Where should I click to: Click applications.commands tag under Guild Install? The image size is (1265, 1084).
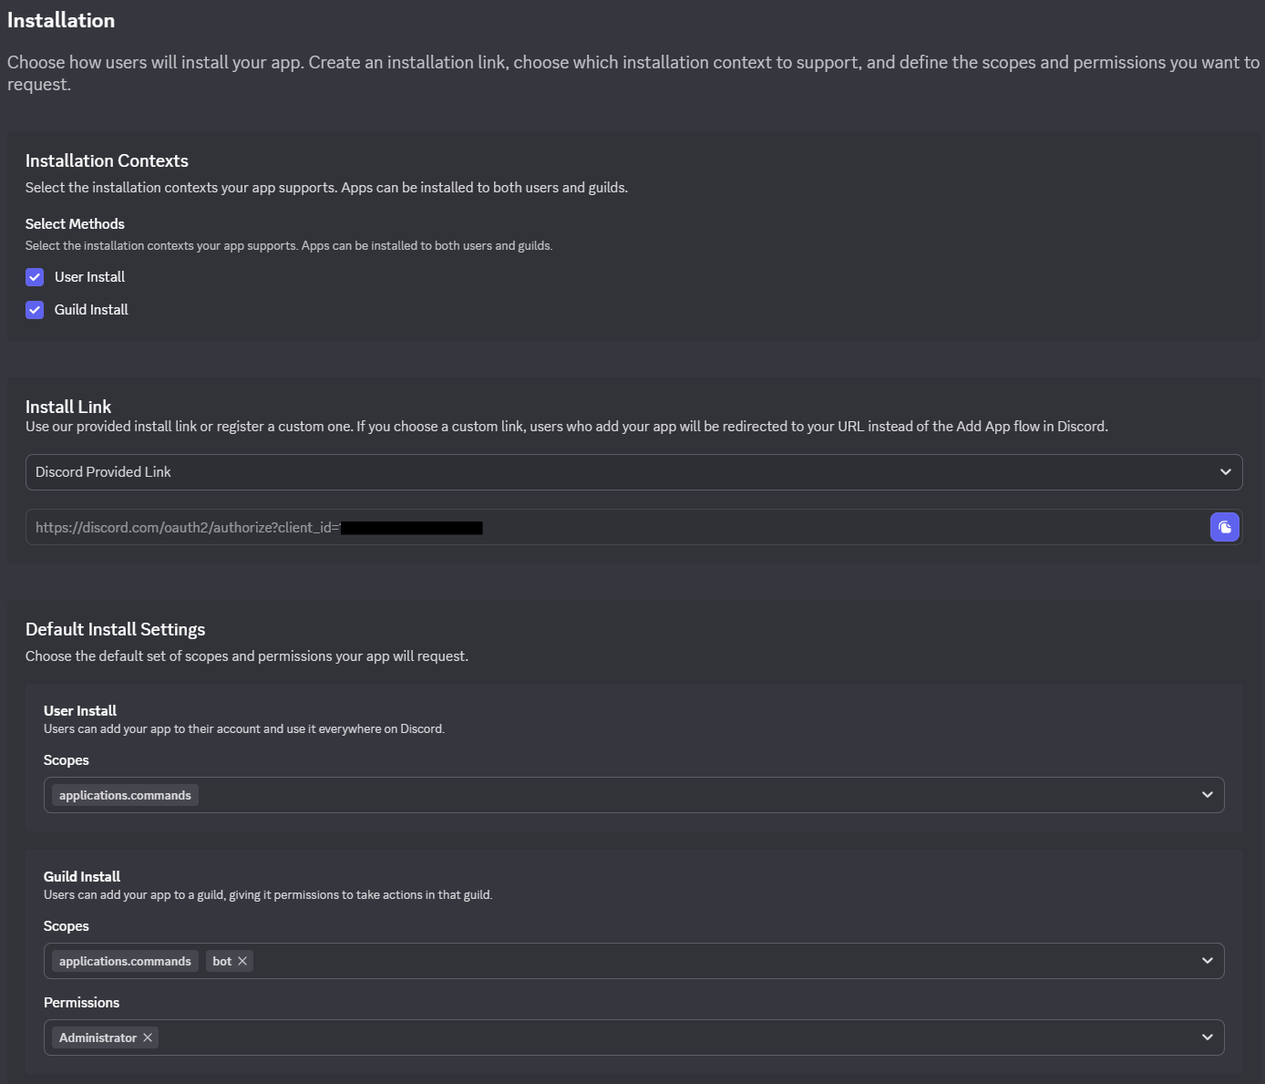click(x=125, y=961)
